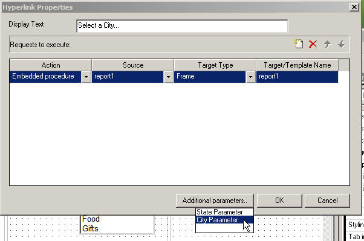Select the Embedded procedure action cell
The height and width of the screenshot is (241, 364).
tap(45, 77)
